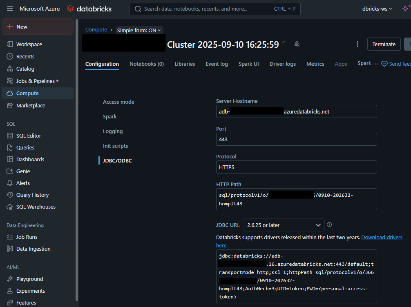Open Catalog from the sidebar
The width and height of the screenshot is (411, 307).
[x=25, y=69]
